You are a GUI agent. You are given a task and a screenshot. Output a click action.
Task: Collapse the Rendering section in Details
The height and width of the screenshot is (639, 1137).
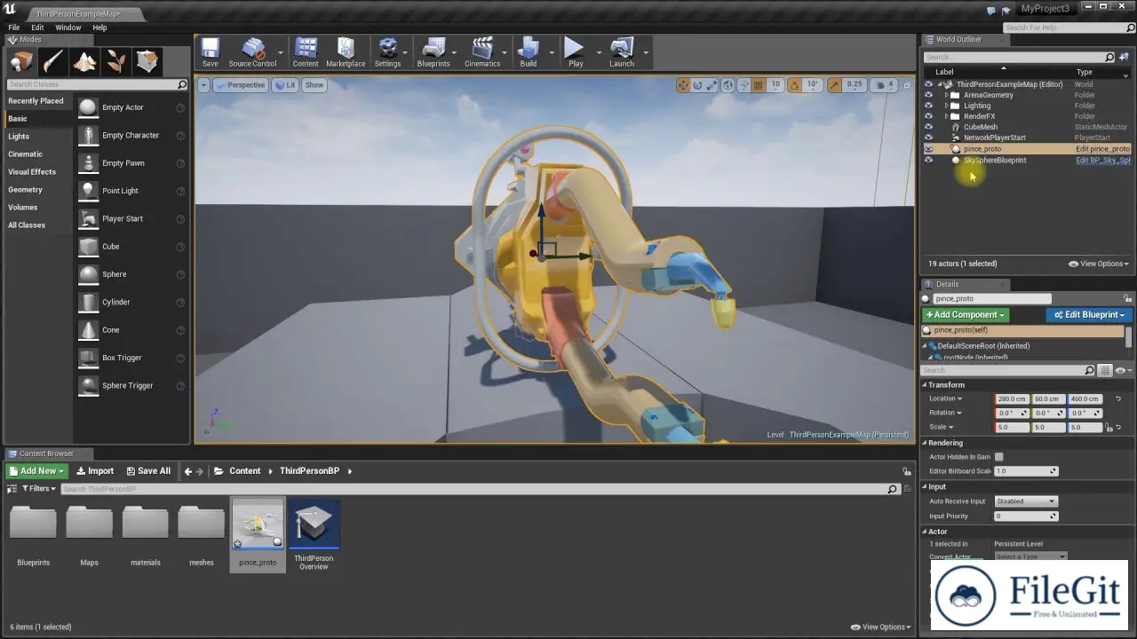[x=925, y=443]
